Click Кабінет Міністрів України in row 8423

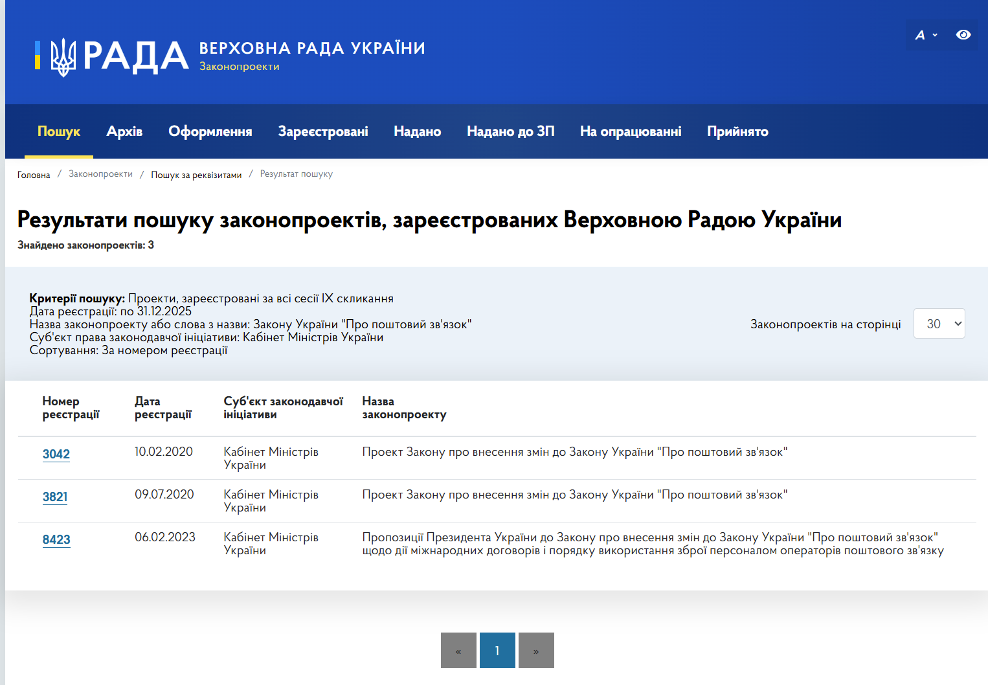coord(271,544)
